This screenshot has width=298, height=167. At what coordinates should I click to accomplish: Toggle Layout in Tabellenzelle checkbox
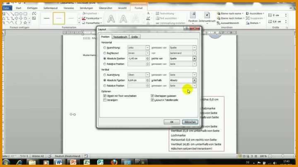coord(152,100)
